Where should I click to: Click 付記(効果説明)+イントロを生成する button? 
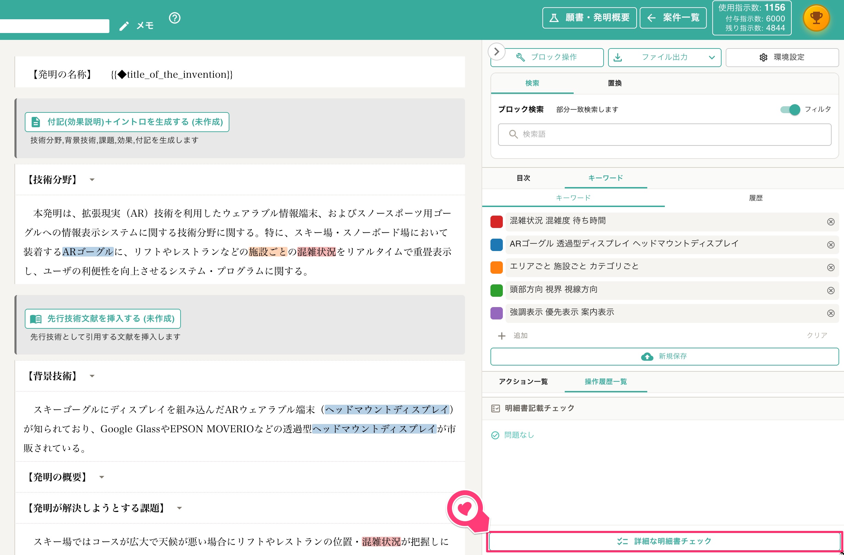point(127,122)
